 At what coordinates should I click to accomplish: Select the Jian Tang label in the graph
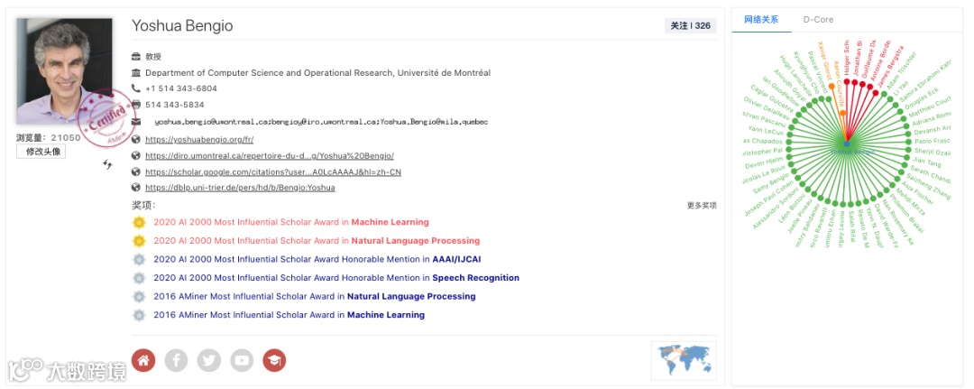(927, 162)
